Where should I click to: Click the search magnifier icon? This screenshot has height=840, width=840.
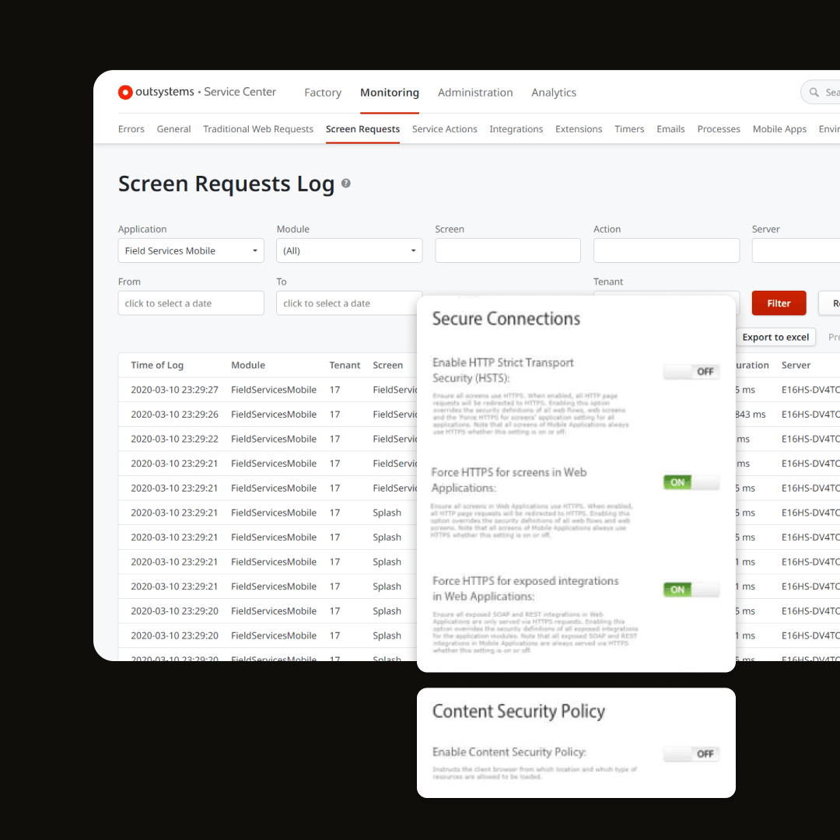(x=814, y=92)
